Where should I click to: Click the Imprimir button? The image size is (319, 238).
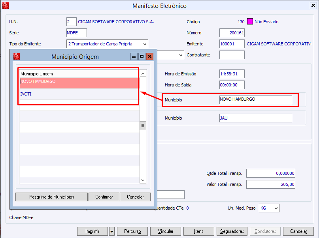[92, 231]
